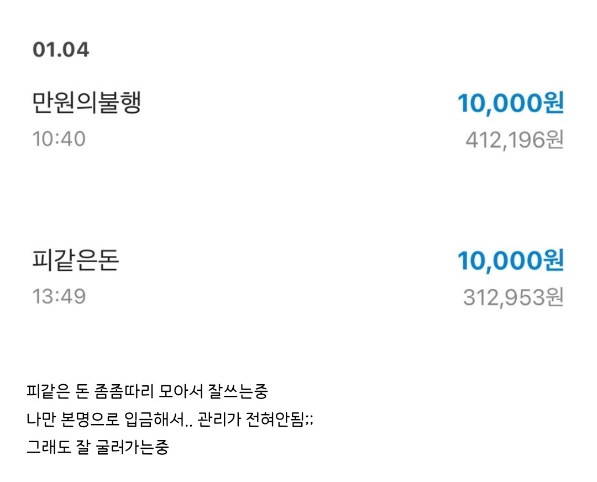The width and height of the screenshot is (597, 482).
Task: Click the 312,953원 balance
Action: [x=513, y=297]
